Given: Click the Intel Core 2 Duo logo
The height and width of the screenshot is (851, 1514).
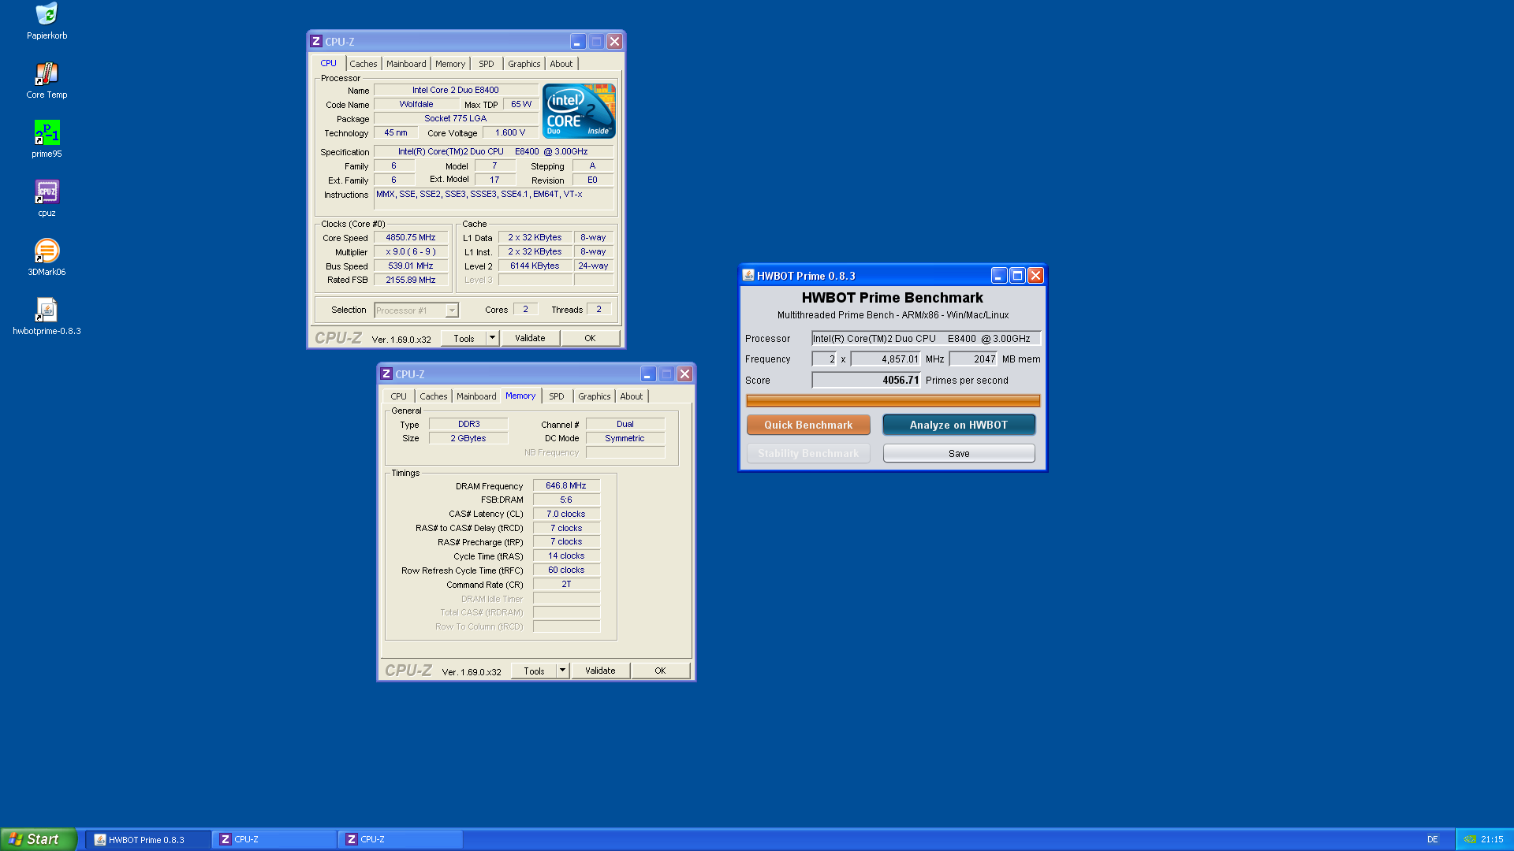Looking at the screenshot, I should coord(579,111).
